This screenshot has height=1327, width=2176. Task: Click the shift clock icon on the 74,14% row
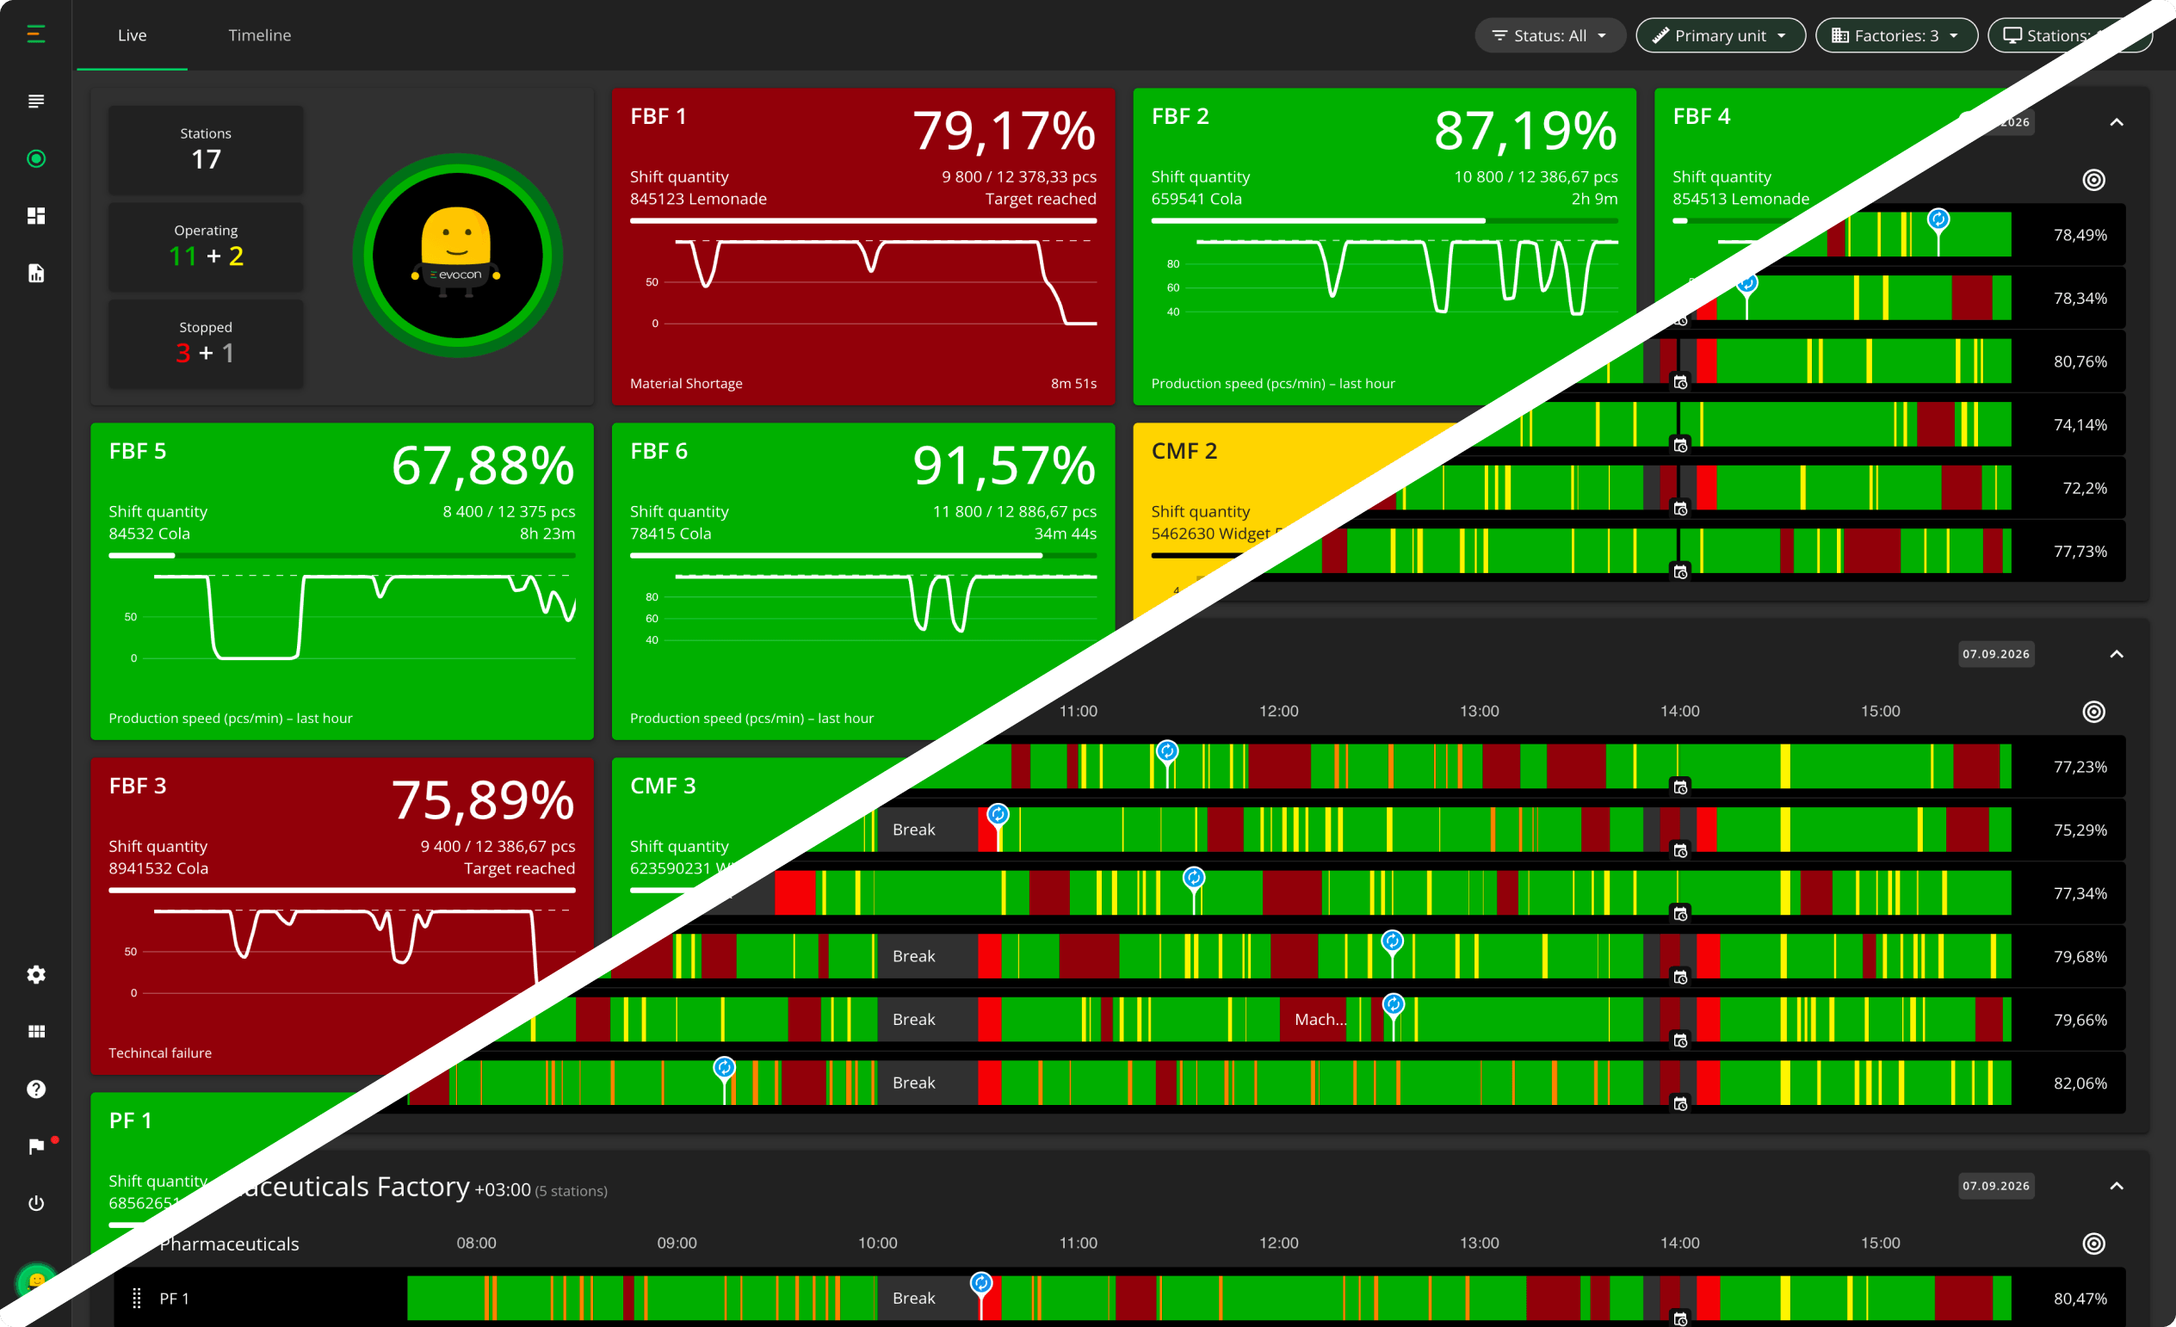coord(1680,446)
